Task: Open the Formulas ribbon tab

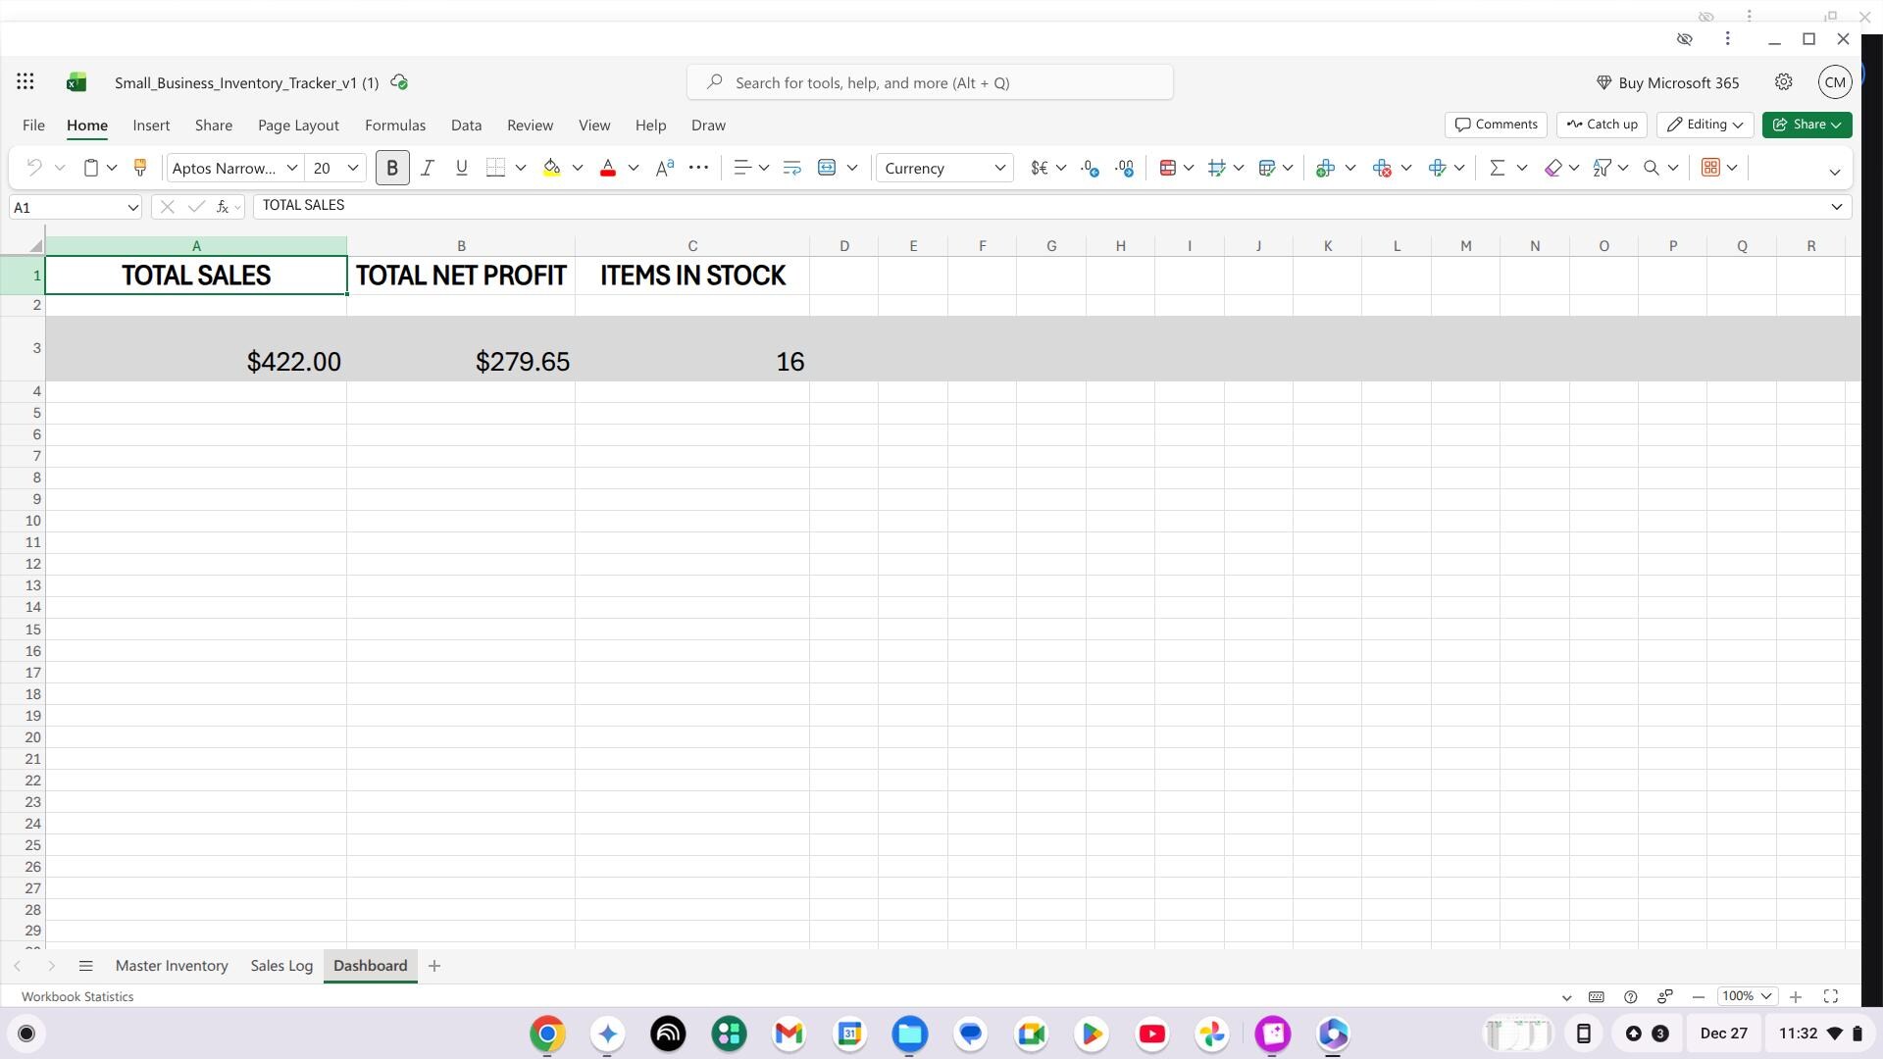Action: [x=395, y=126]
